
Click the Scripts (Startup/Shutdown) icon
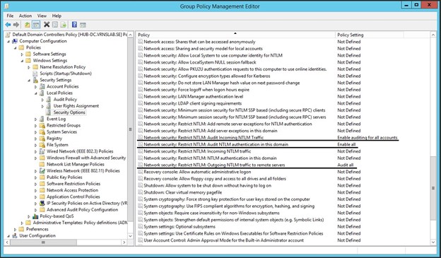pos(35,74)
